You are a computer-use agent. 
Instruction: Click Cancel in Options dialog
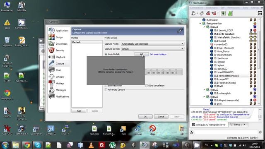pos(161,117)
